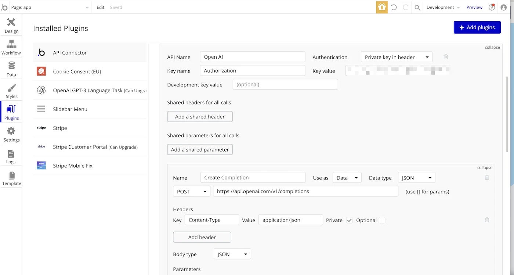
Task: Open the user account icon
Action: pyautogui.click(x=504, y=7)
